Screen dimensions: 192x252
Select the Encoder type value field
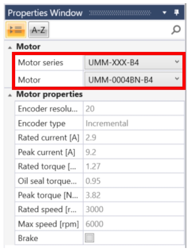(x=134, y=123)
